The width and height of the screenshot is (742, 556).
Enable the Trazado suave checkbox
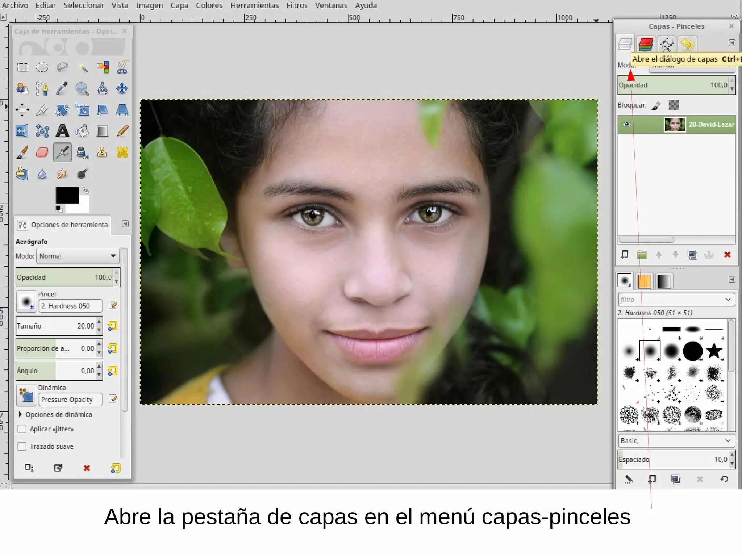click(22, 447)
